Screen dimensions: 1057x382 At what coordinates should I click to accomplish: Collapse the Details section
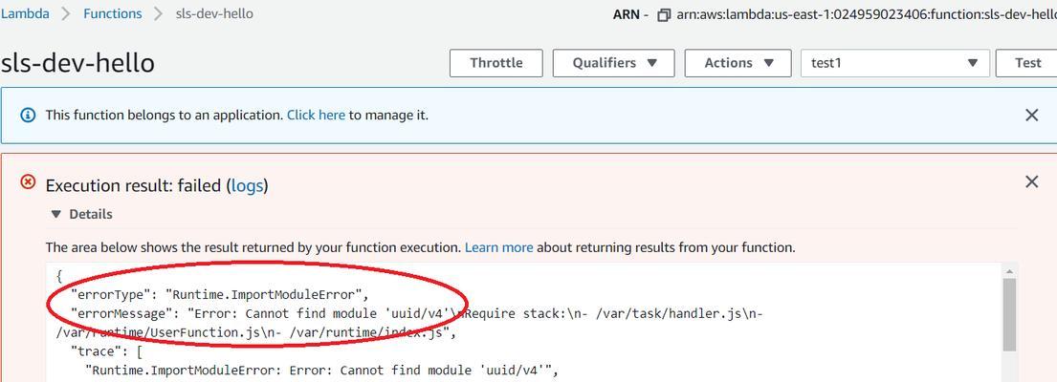81,215
